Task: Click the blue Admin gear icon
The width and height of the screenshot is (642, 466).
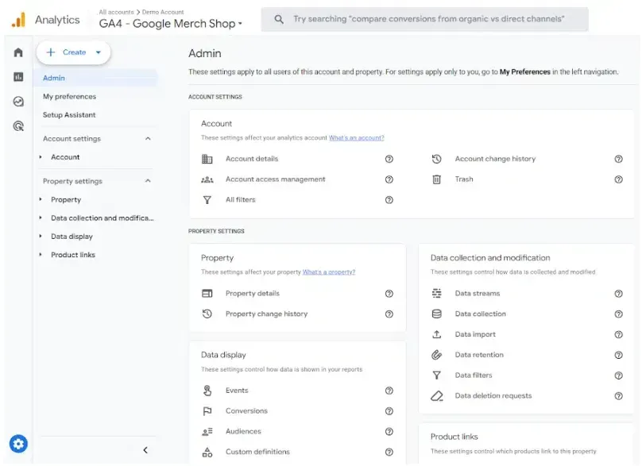Action: (18, 444)
